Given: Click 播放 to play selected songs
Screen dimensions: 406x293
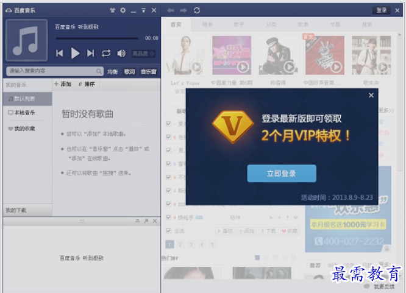Looking at the screenshot, I should (226, 231).
